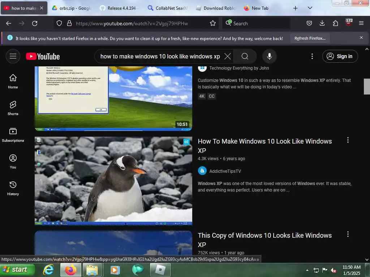Close the 'how to make' YouTube tab
The image size is (370, 277).
[x=42, y=8]
